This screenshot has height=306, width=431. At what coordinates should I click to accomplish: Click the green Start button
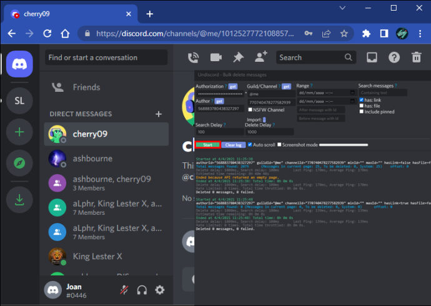(208, 145)
